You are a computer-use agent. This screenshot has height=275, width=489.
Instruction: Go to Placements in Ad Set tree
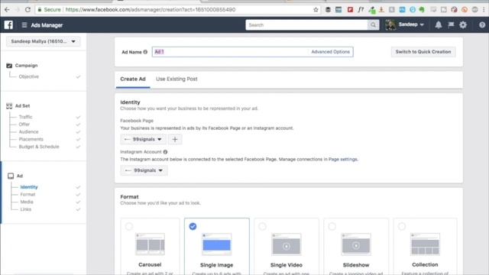coord(31,139)
